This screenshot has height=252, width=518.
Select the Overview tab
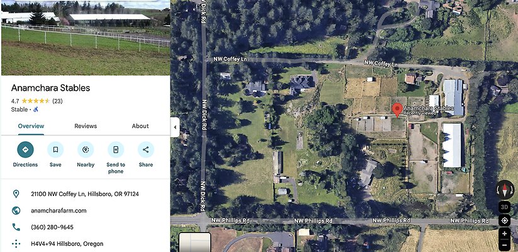pos(31,126)
